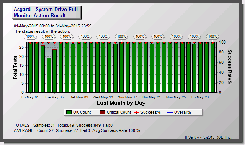This screenshot has height=145, width=245.
Task: Click the Avg Success Rate text
Action: [x=116, y=130]
